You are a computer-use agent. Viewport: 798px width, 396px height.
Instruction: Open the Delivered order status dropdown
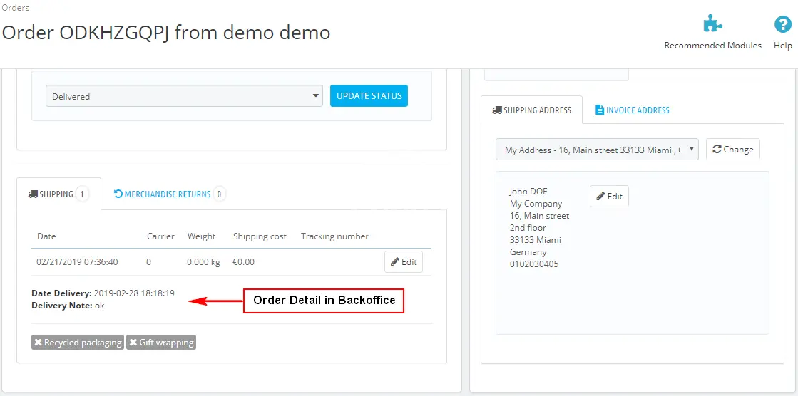pos(184,96)
